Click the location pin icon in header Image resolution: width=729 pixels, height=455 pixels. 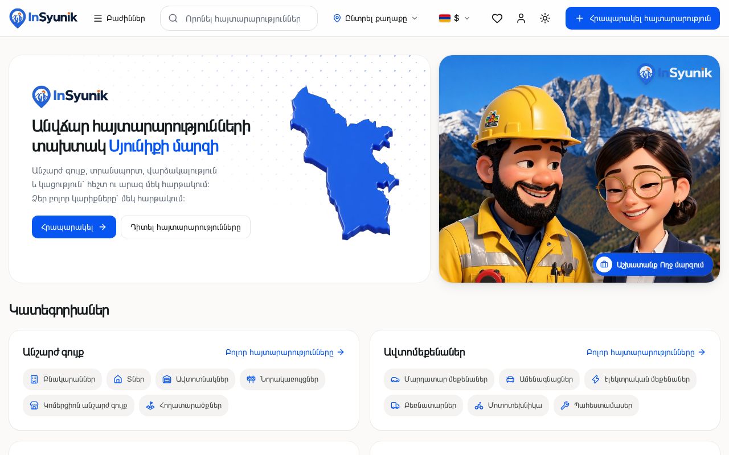[337, 18]
